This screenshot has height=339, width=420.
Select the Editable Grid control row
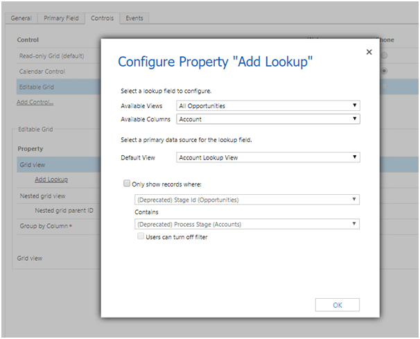tap(58, 87)
